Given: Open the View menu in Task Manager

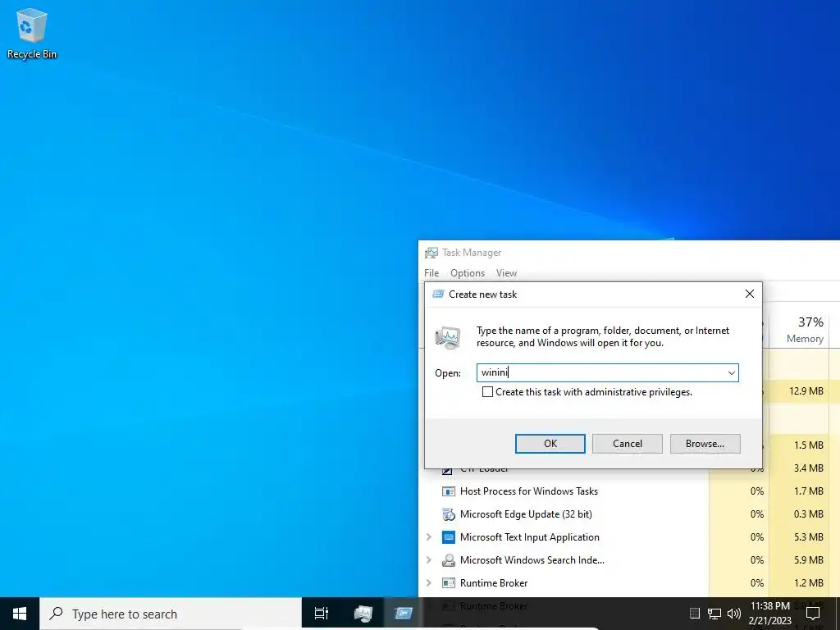Looking at the screenshot, I should (506, 273).
